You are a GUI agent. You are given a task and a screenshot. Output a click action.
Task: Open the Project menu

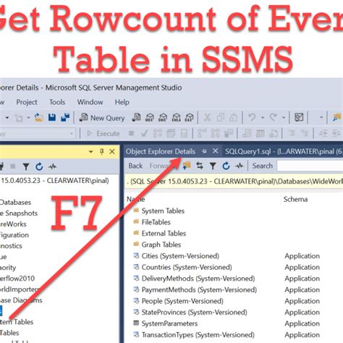pyautogui.click(x=27, y=102)
